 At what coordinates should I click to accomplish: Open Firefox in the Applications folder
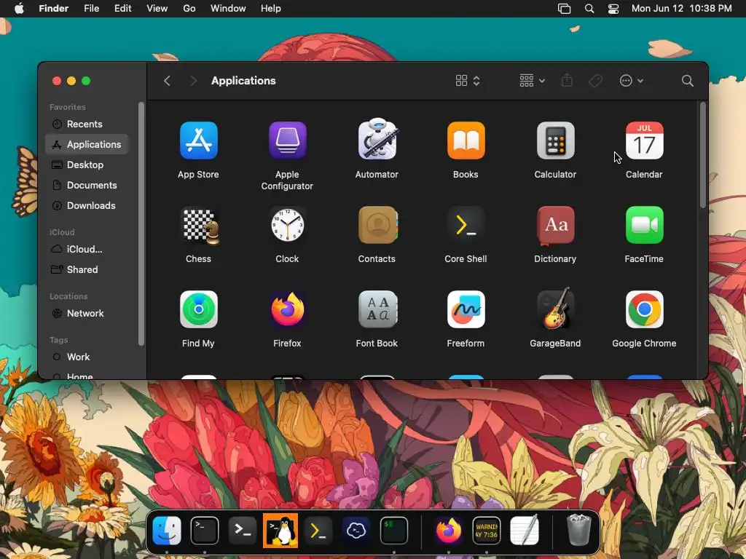(x=287, y=309)
